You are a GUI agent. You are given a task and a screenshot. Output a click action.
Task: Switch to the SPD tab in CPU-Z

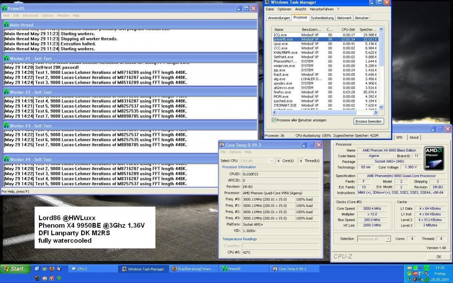399,137
